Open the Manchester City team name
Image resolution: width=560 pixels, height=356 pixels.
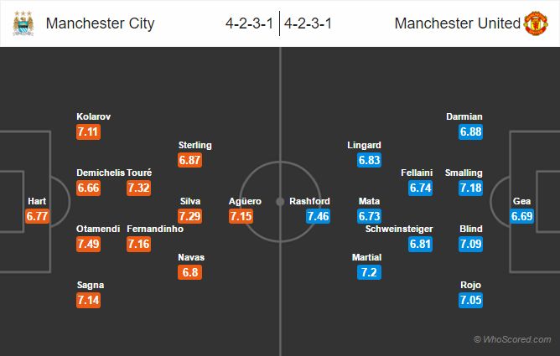pyautogui.click(x=101, y=23)
